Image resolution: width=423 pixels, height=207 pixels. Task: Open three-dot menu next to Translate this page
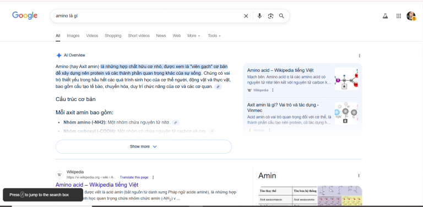153,177
